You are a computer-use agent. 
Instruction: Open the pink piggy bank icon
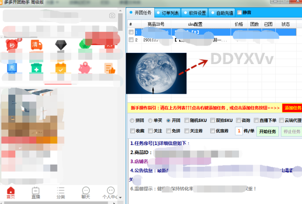point(85,68)
